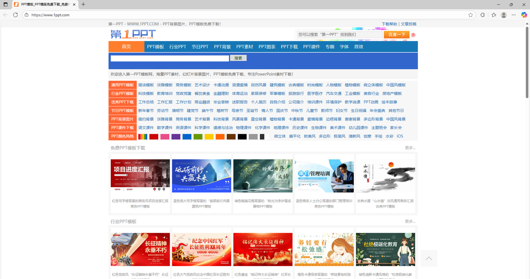Click 更多 beside 免费PPT模板下载

[410, 148]
